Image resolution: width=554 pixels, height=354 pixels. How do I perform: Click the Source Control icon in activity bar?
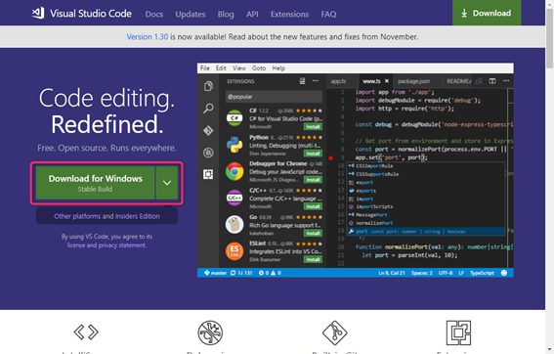(x=208, y=130)
